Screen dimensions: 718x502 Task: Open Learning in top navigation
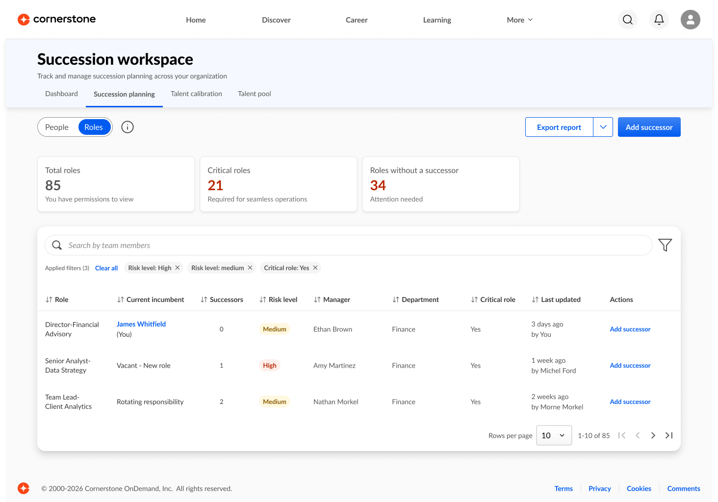(x=437, y=20)
